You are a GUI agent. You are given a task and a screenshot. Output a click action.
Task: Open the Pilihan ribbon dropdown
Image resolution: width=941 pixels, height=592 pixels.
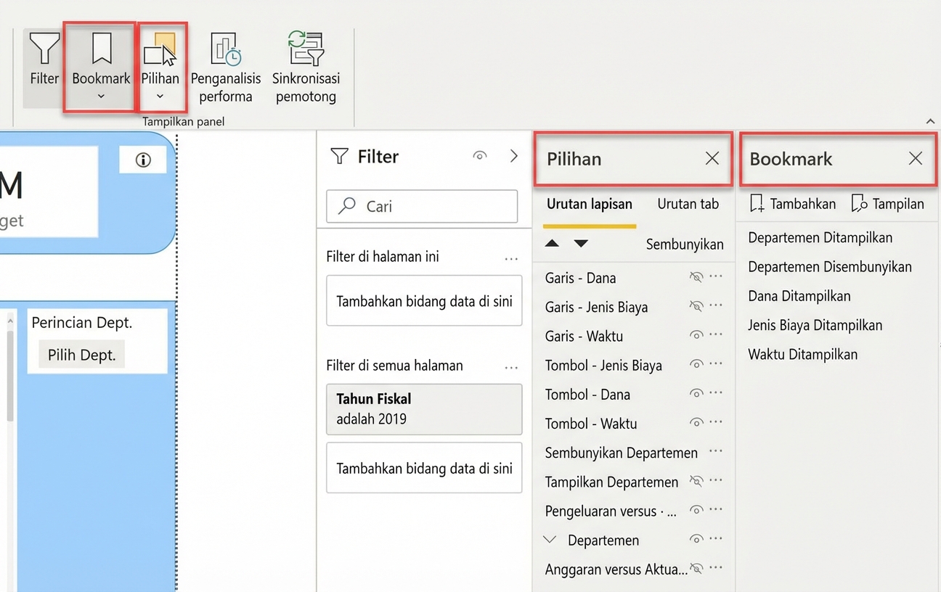pyautogui.click(x=160, y=96)
